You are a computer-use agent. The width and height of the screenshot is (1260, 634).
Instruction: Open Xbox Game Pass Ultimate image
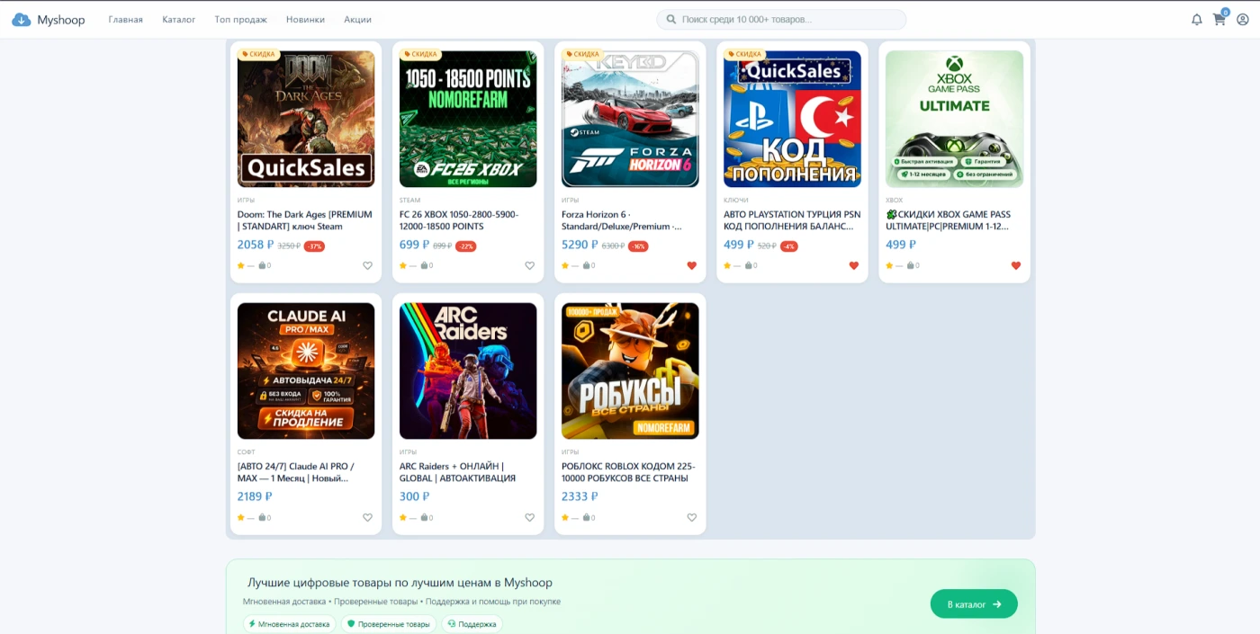pos(954,119)
